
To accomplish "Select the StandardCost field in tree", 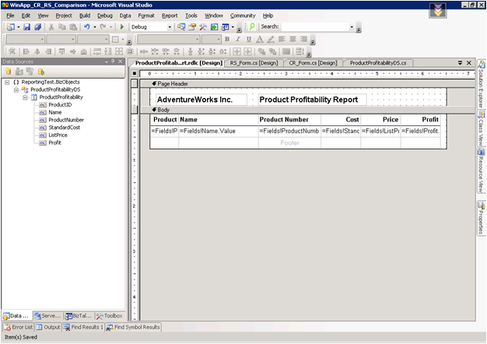I will [64, 128].
